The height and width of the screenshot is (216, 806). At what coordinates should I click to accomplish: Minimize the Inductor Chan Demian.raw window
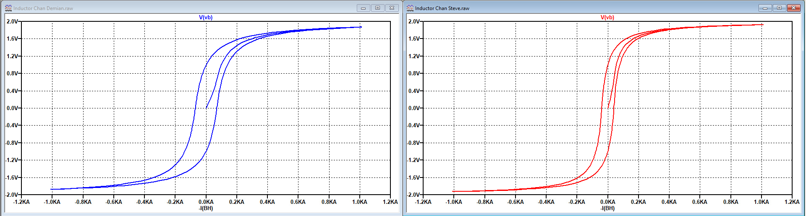364,8
